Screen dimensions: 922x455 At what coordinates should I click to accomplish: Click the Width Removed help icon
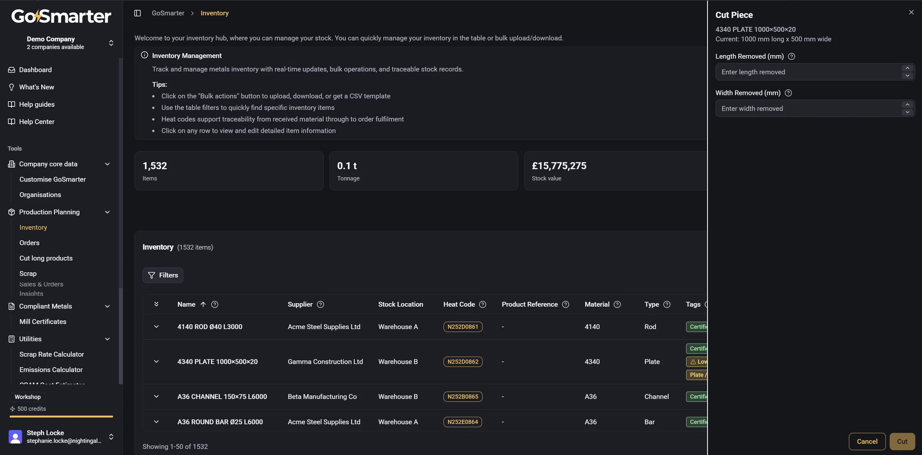788,93
